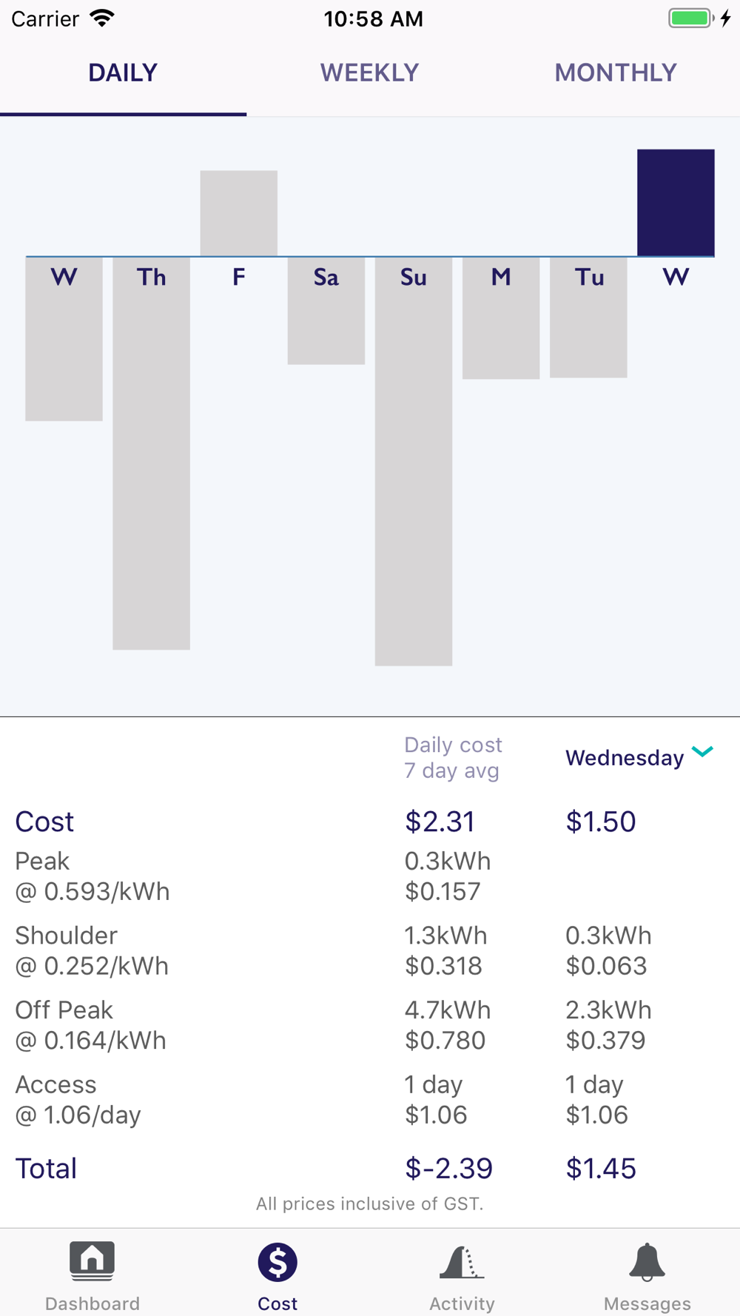Tap the Cost dollar icon
The height and width of the screenshot is (1316, 740).
coord(277,1263)
